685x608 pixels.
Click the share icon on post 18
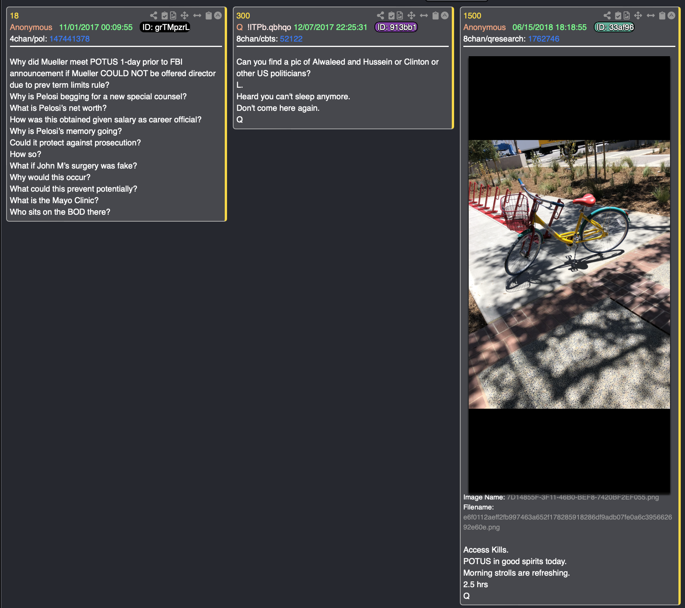click(154, 15)
